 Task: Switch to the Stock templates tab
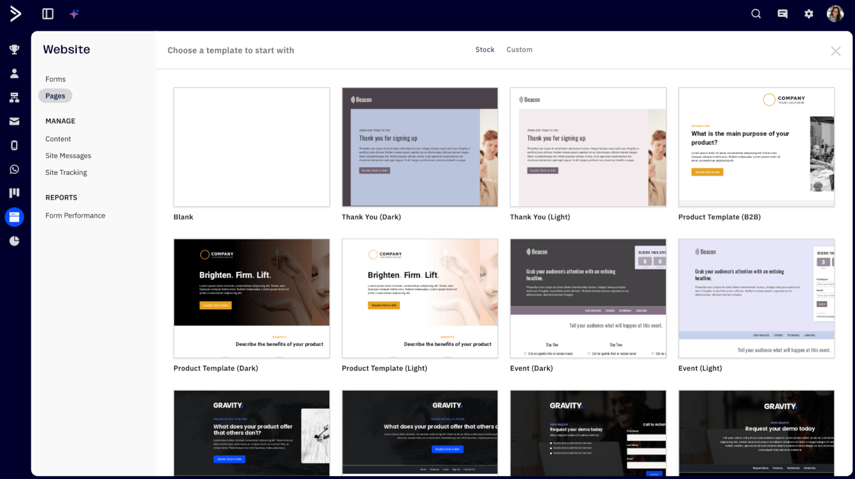pyautogui.click(x=485, y=49)
